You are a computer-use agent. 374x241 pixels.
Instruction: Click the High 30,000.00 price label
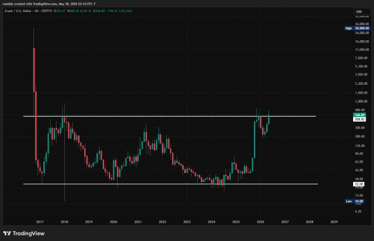click(358, 28)
